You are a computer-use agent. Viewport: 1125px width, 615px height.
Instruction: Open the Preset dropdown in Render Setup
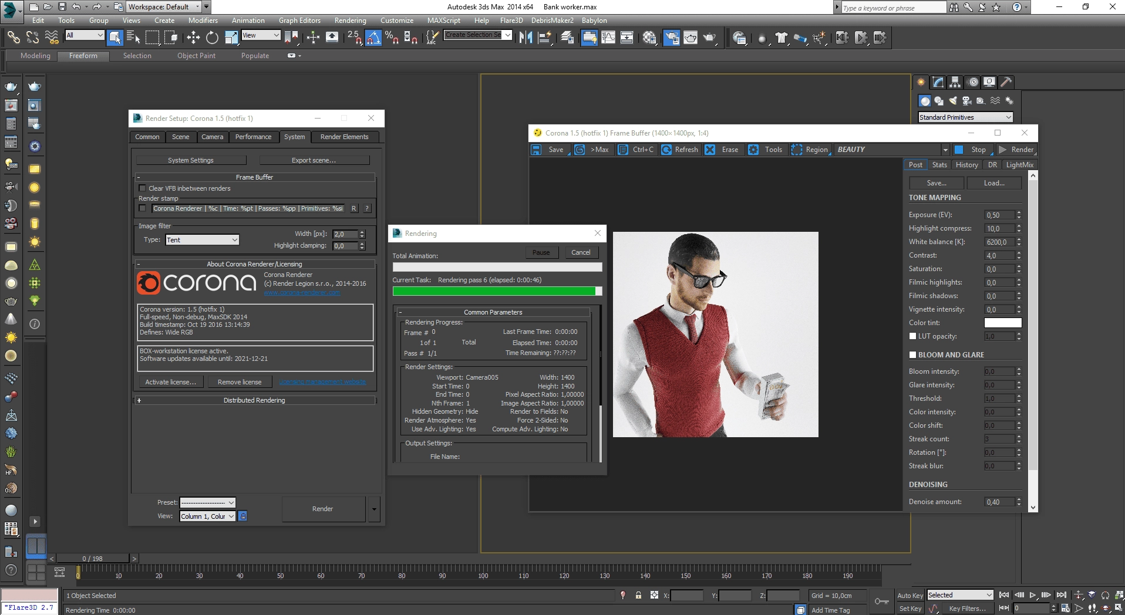(208, 502)
